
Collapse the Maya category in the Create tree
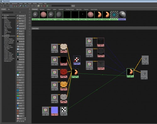[3, 18]
